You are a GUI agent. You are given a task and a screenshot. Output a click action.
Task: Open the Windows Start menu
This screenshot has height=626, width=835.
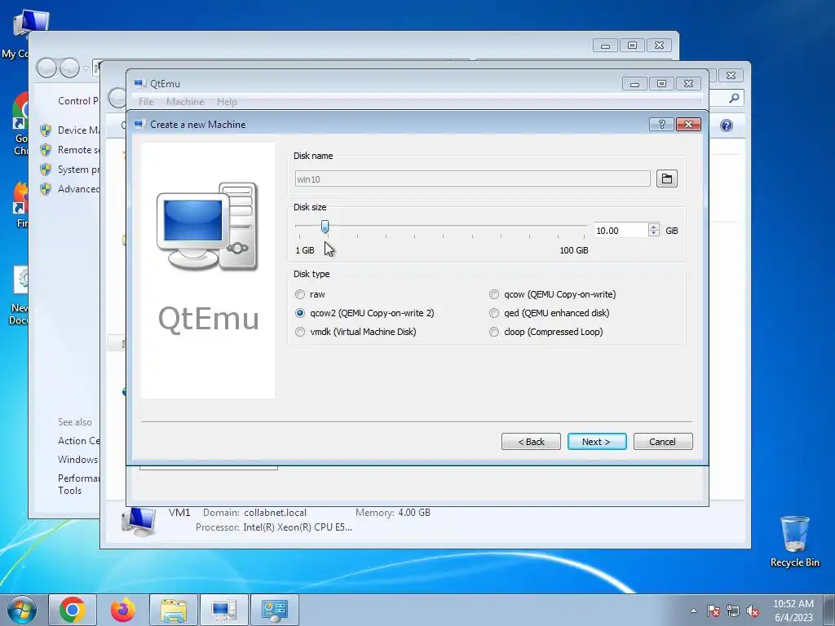tap(21, 610)
